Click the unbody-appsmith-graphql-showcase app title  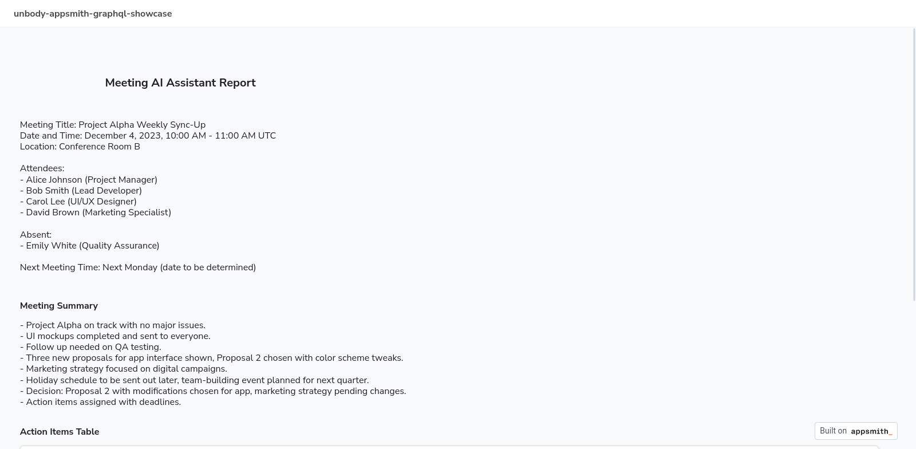pos(93,14)
